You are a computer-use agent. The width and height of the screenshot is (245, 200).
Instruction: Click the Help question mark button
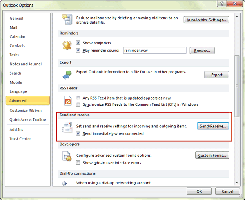[x=221, y=3]
